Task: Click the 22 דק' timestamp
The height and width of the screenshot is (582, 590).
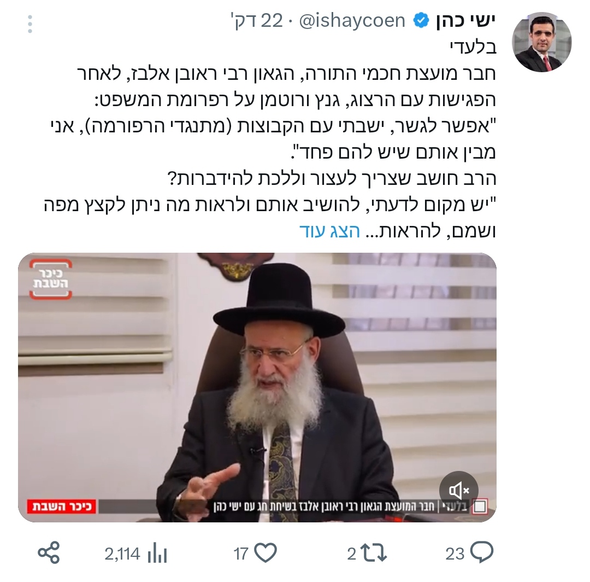Action: [257, 20]
